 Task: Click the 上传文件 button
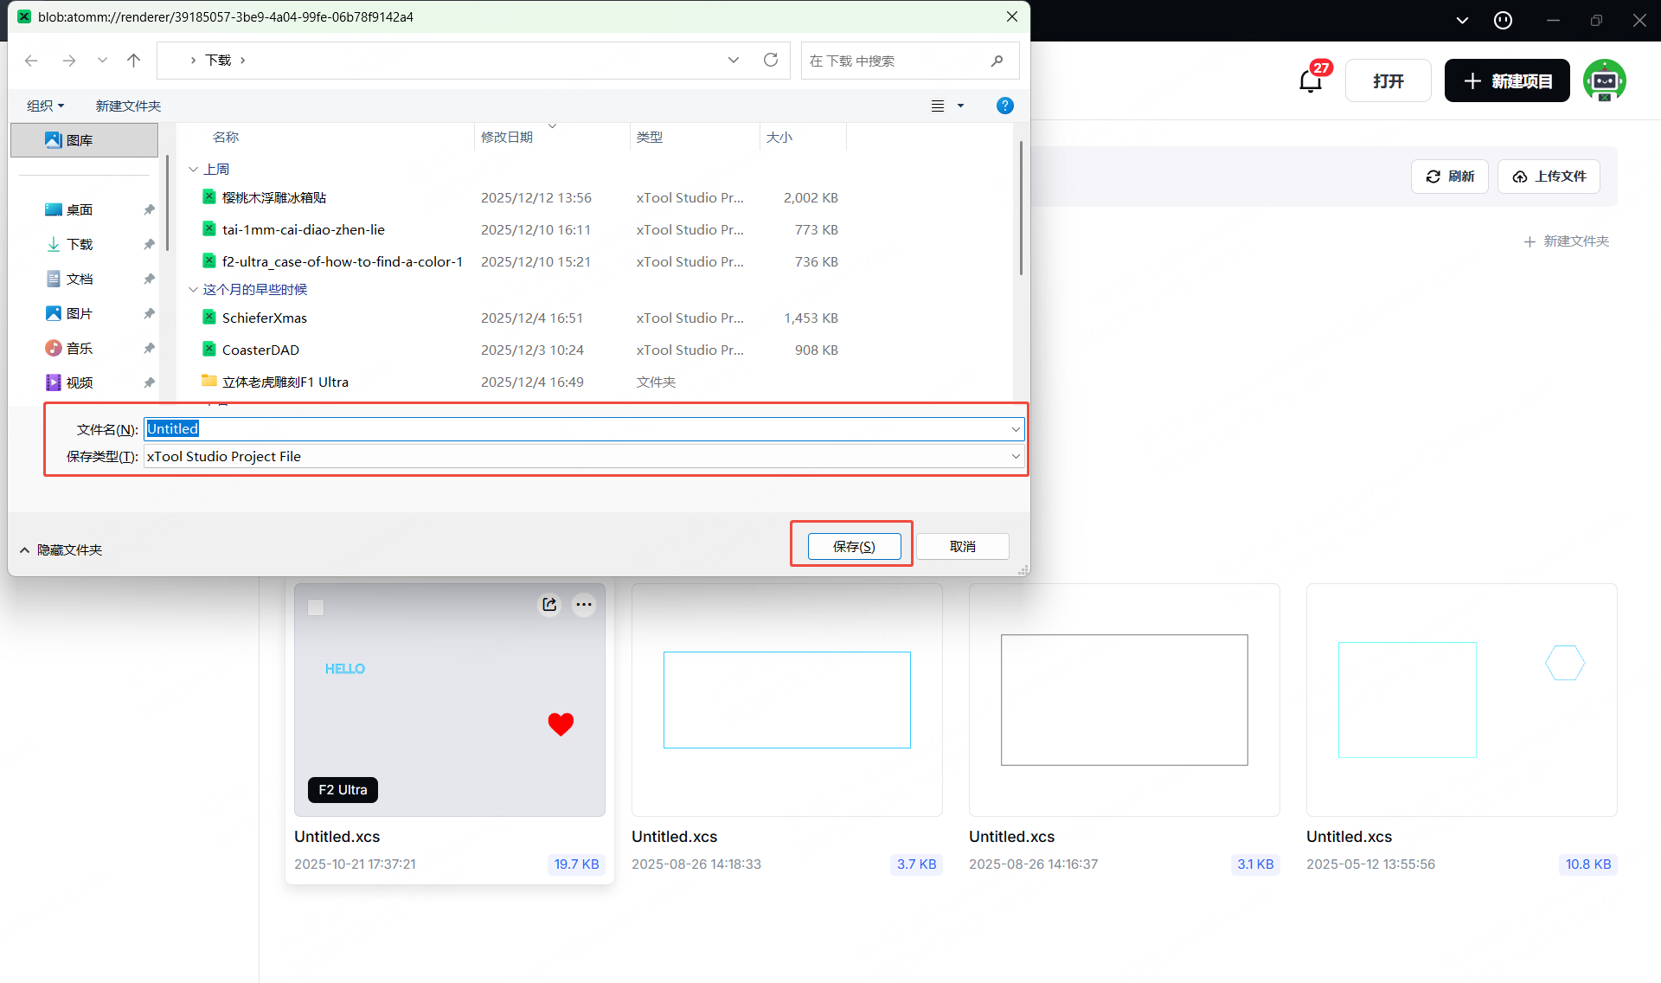1549,177
